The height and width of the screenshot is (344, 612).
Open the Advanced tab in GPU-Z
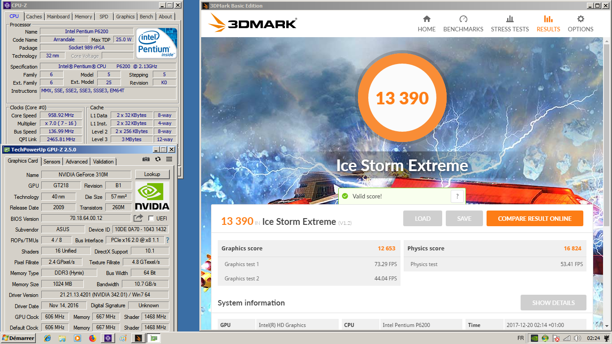click(77, 162)
